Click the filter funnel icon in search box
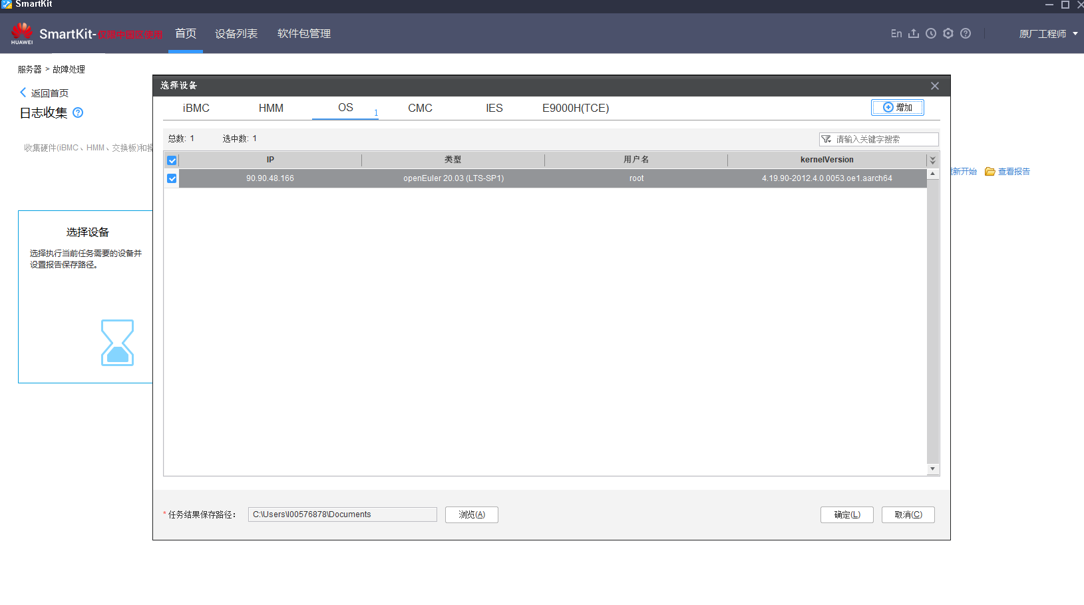1084x605 pixels. [826, 139]
